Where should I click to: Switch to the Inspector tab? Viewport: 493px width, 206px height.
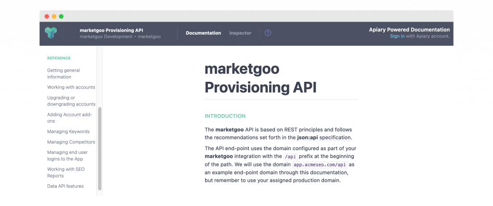[240, 33]
